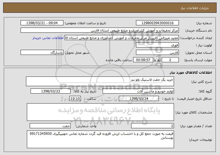220x155 pixels.
Task: Click the city field showing پاسارگاد
Action: 42,53
